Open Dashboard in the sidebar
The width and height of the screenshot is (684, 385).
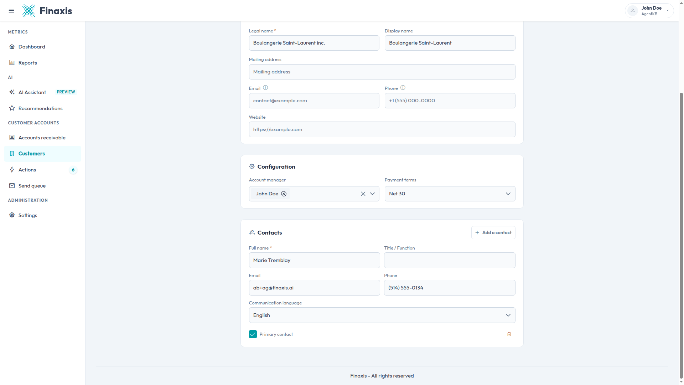tap(42, 47)
